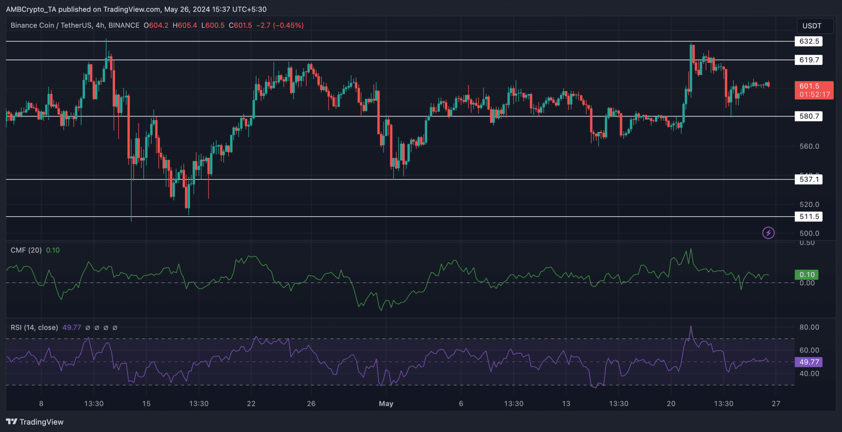842x432 pixels.
Task: Click the current price label 601.5
Action: coord(814,90)
